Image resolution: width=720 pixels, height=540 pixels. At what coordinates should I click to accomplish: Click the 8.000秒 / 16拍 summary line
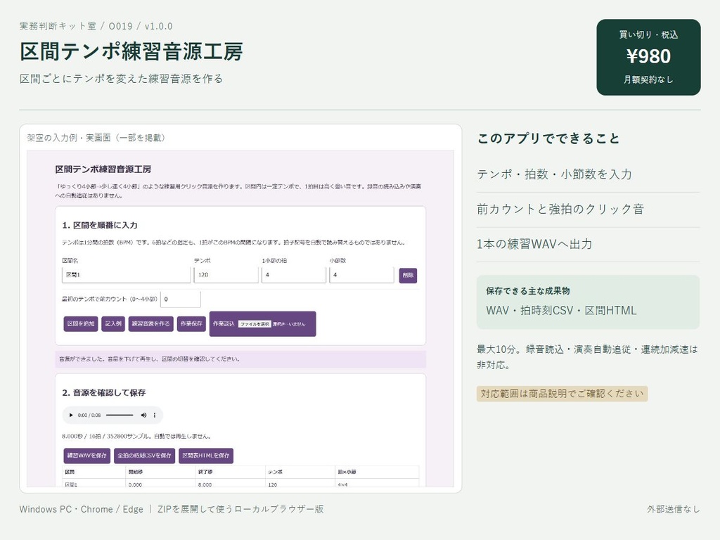click(136, 436)
